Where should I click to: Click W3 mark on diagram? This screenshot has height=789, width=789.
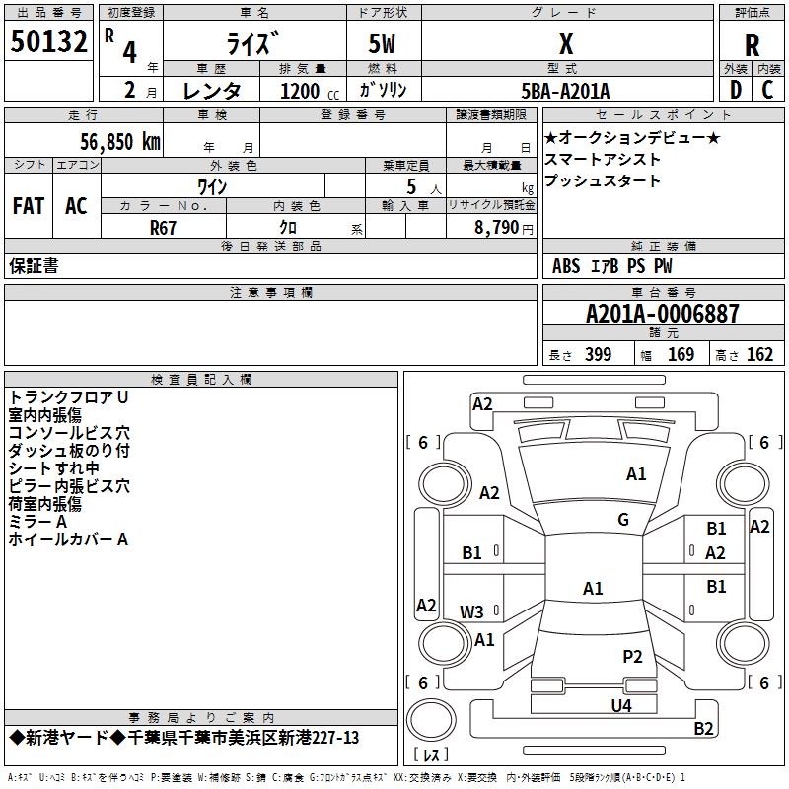click(x=471, y=611)
